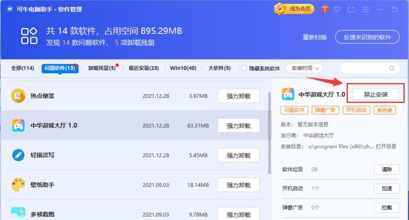
Task: Click the share icon in title bar
Action: (x=351, y=9)
